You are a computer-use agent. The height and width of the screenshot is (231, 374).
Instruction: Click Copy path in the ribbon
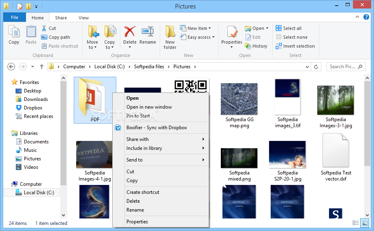(56, 37)
